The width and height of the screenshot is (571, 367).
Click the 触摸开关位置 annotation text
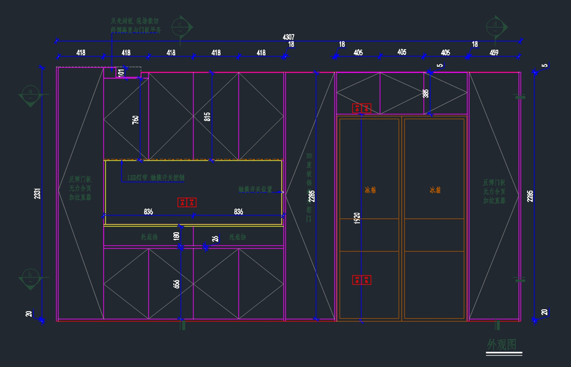(x=256, y=189)
